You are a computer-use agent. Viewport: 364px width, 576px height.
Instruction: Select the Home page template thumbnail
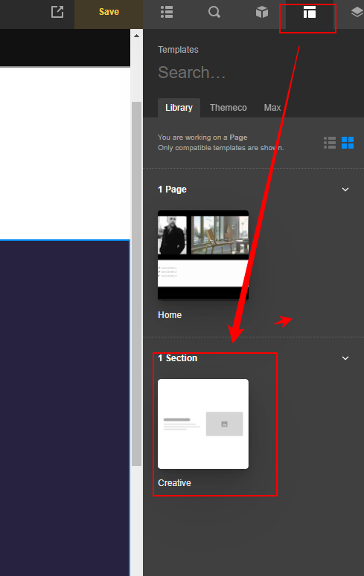(203, 256)
